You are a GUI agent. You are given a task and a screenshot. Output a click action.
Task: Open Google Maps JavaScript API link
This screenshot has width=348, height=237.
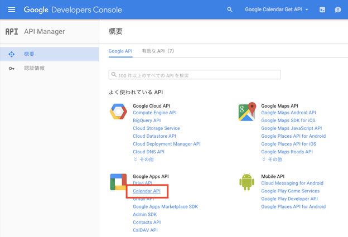tap(292, 128)
